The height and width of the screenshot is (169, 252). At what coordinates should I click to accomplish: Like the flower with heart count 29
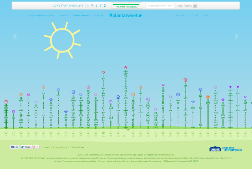click(73, 133)
